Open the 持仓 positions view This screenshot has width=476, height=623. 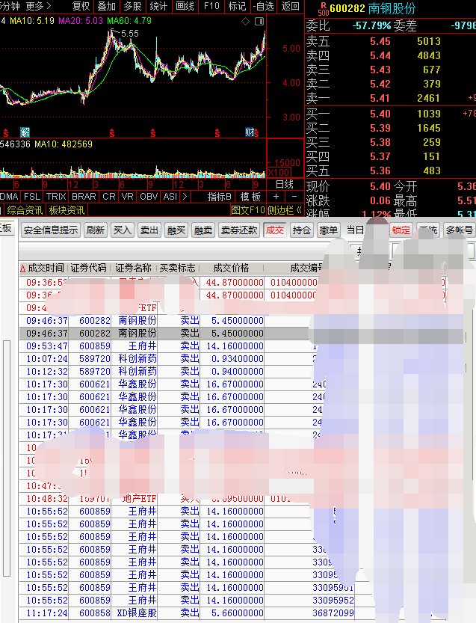302,230
